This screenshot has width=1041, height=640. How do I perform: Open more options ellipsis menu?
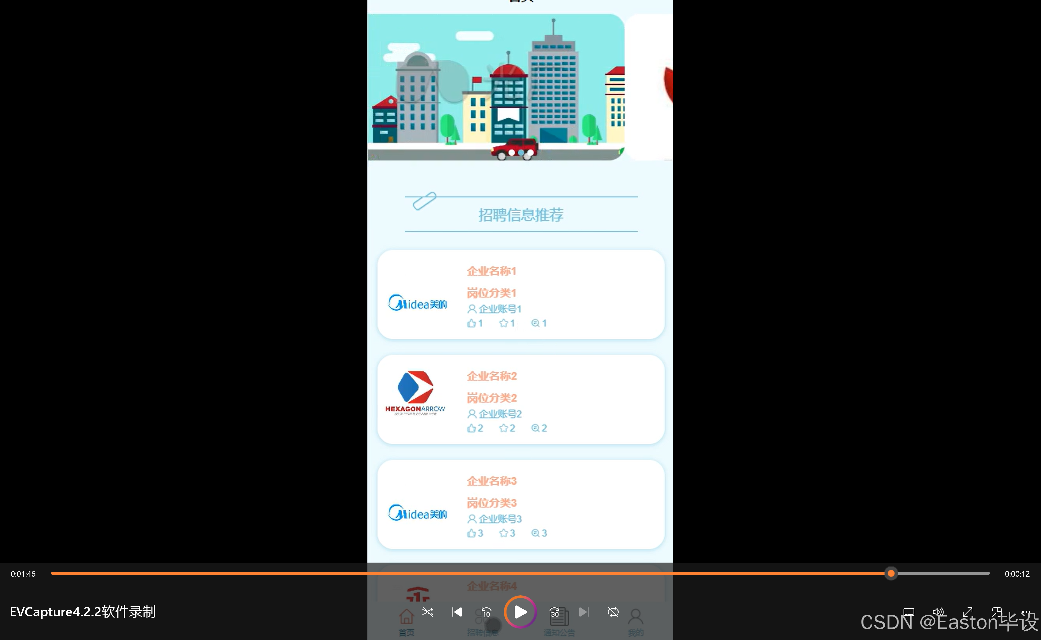click(x=1026, y=612)
